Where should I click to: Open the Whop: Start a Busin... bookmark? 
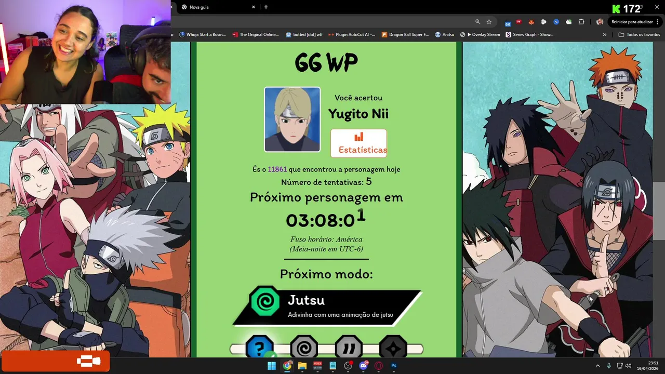click(203, 35)
